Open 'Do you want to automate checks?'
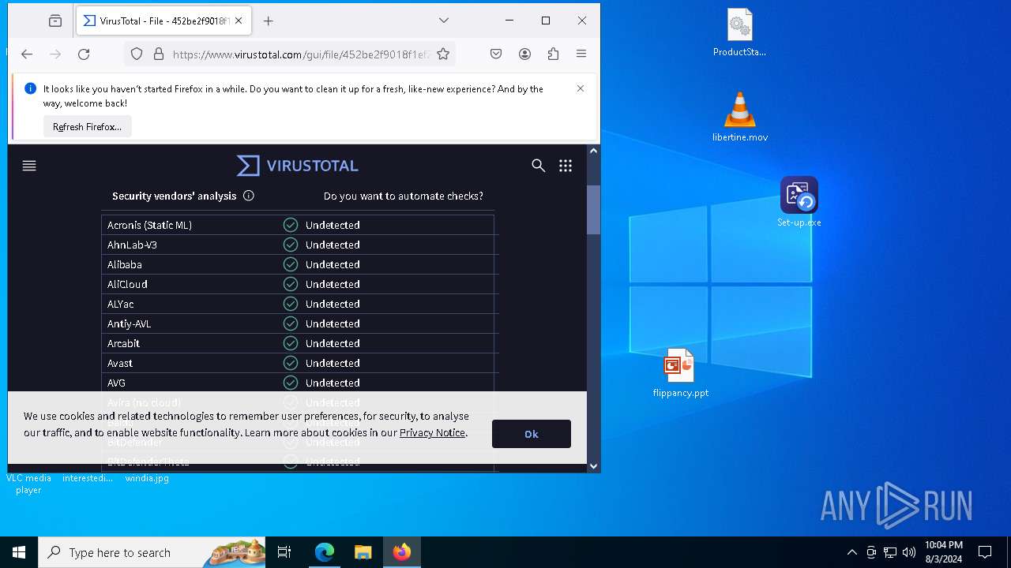 [x=404, y=196]
